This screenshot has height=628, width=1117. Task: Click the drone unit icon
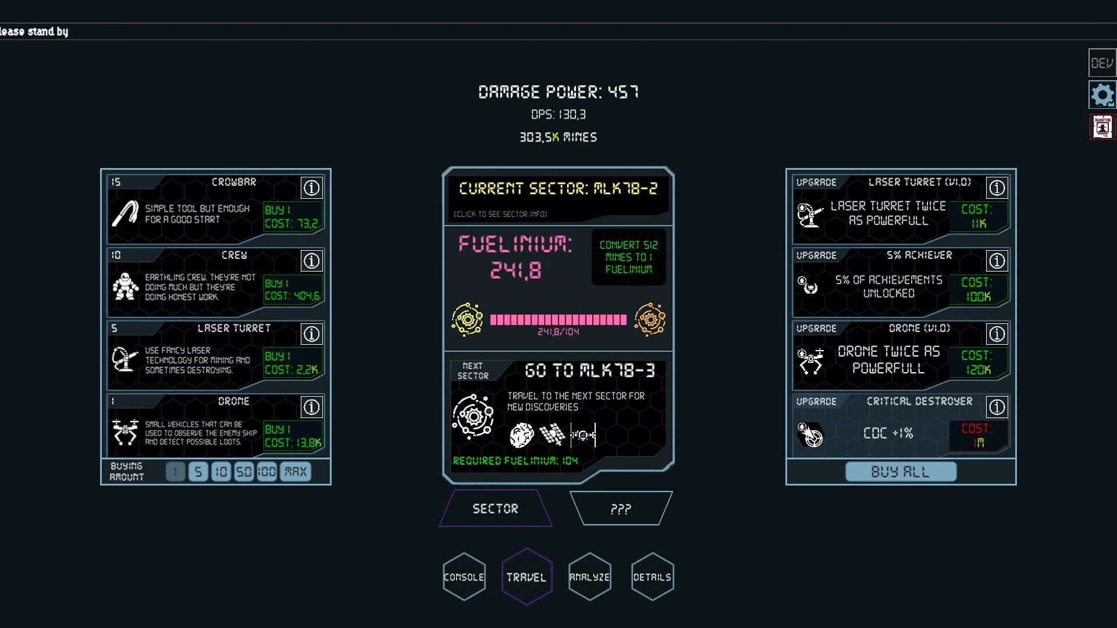[124, 432]
